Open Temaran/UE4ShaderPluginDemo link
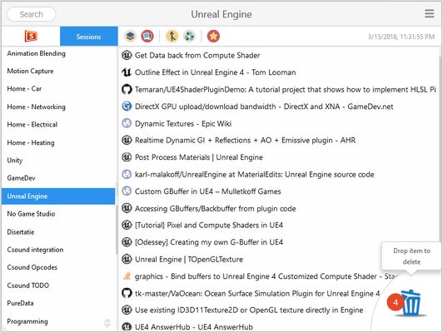Viewport: 443px width, 333px height. pos(285,90)
